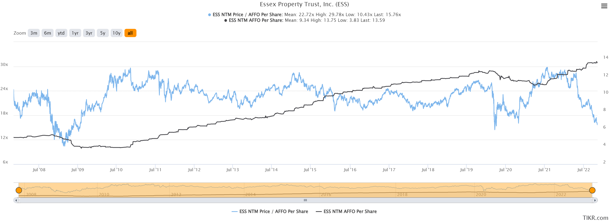The image size is (613, 224).
Task: Toggle ESS NTM Price / AFFO legend series
Action: (270, 211)
